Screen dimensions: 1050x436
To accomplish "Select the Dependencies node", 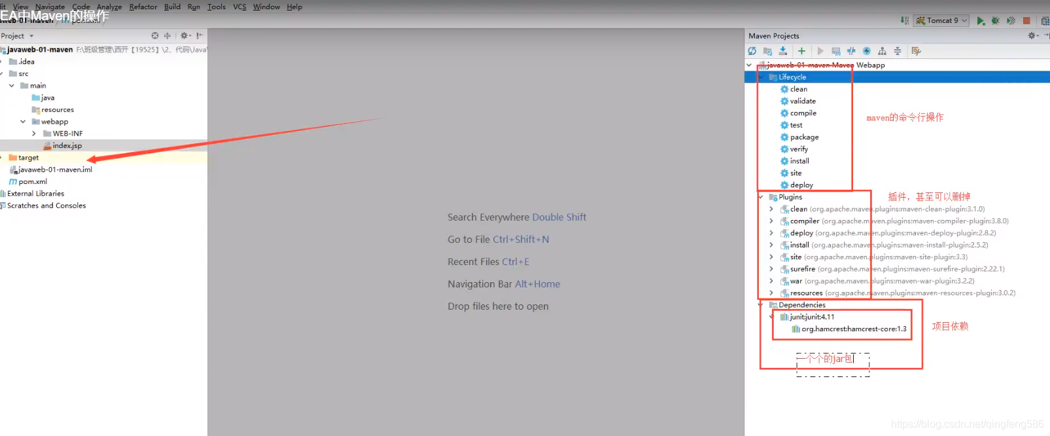I will click(797, 305).
